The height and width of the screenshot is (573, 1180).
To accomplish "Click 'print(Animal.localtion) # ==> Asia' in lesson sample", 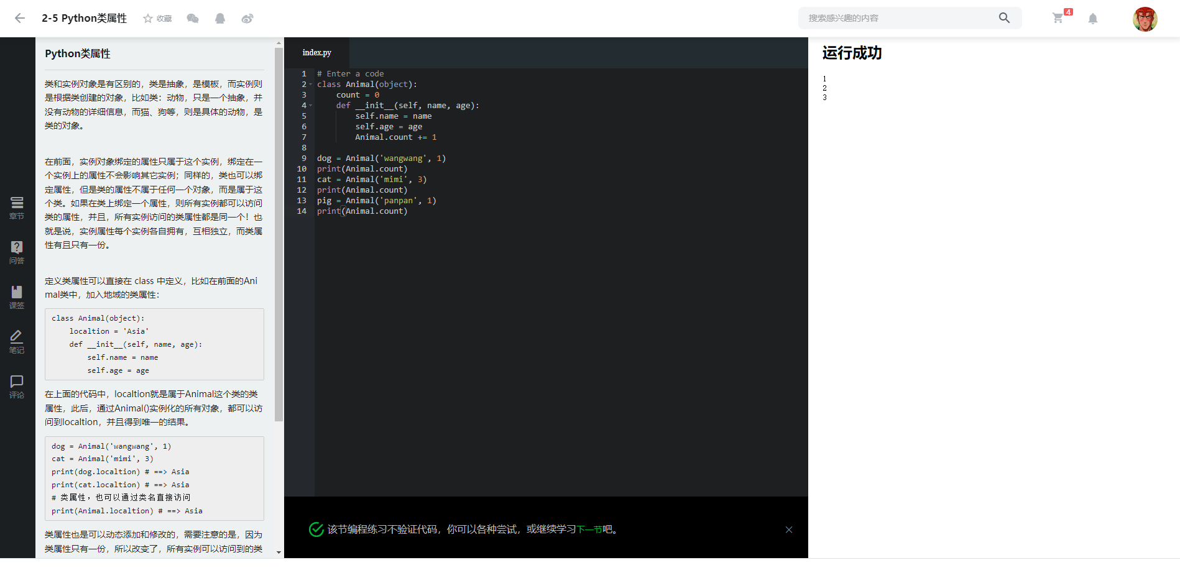I will tap(127, 511).
